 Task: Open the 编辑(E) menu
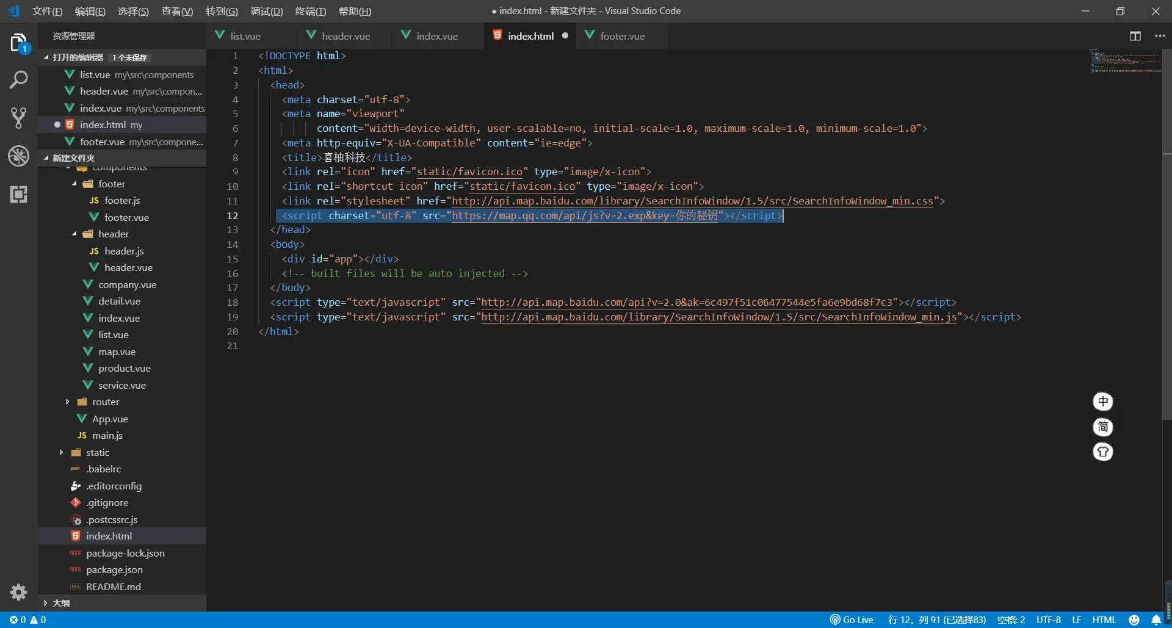(90, 11)
